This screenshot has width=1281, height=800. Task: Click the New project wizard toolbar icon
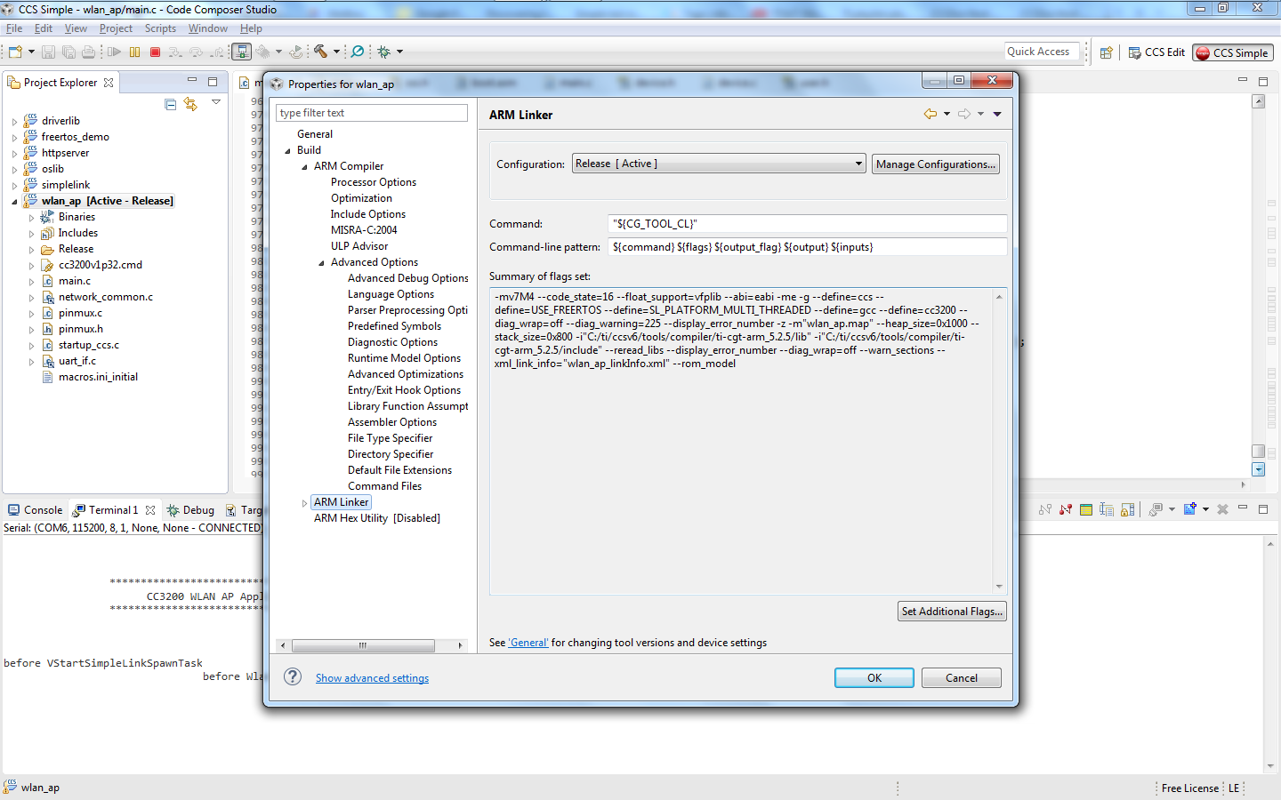15,52
